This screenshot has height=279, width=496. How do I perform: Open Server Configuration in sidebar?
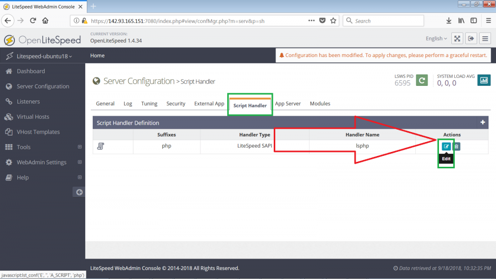click(42, 86)
